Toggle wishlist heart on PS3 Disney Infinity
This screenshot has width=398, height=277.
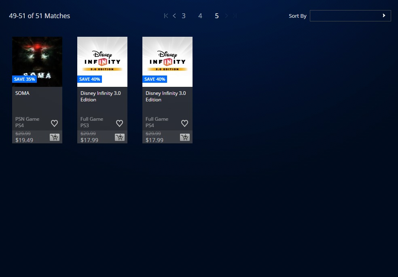point(120,123)
